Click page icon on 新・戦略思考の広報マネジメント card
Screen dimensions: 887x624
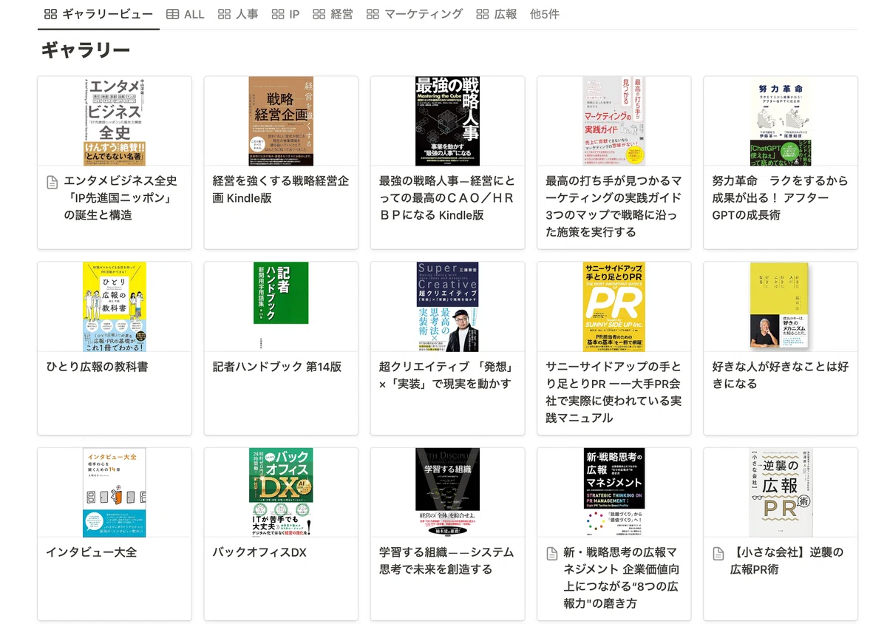click(x=551, y=553)
